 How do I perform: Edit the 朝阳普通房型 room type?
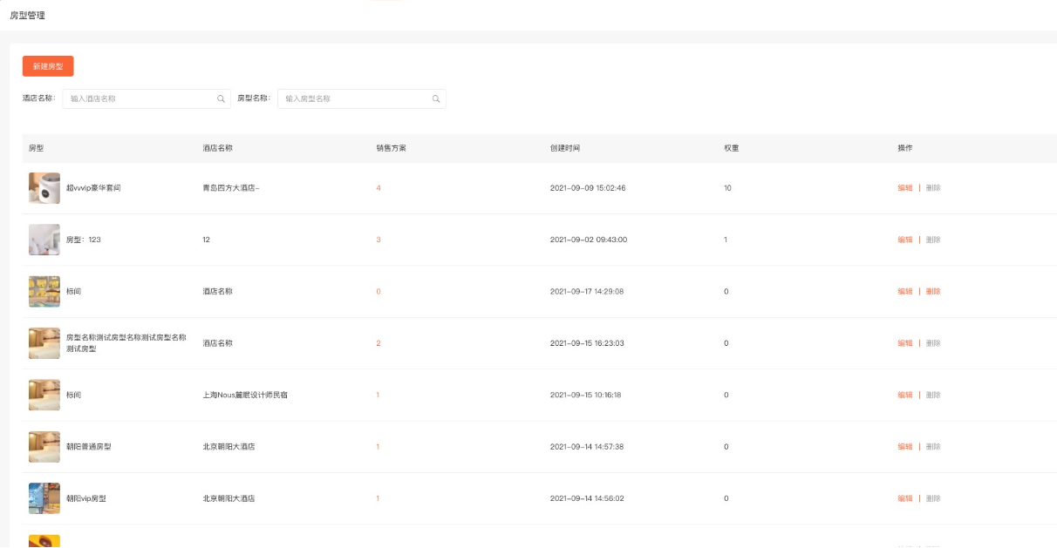point(905,446)
